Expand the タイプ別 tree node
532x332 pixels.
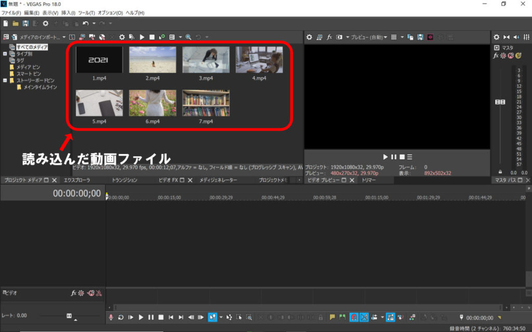point(5,53)
